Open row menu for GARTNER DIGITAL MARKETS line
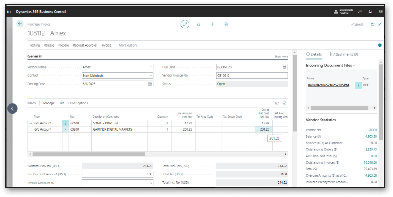 (66, 129)
